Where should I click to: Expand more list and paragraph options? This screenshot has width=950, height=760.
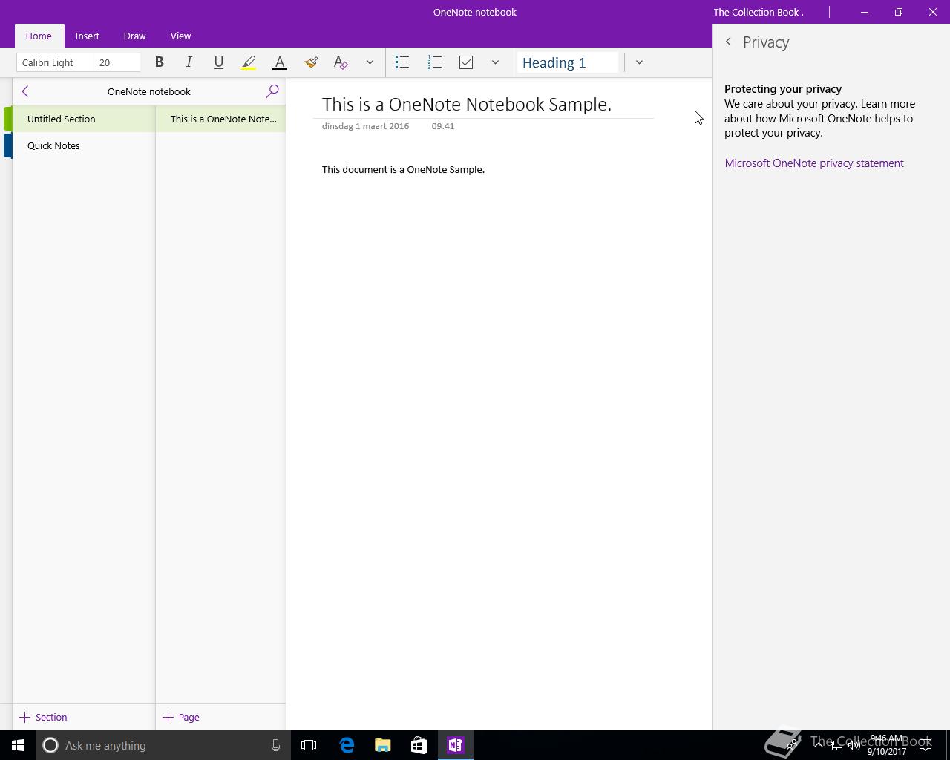[495, 62]
